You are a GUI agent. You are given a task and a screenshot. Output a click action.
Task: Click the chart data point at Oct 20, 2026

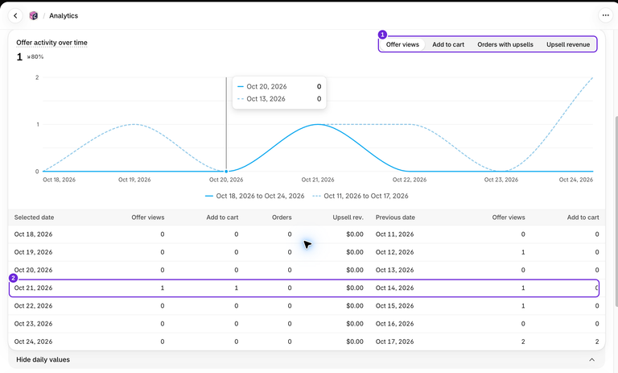coord(226,172)
